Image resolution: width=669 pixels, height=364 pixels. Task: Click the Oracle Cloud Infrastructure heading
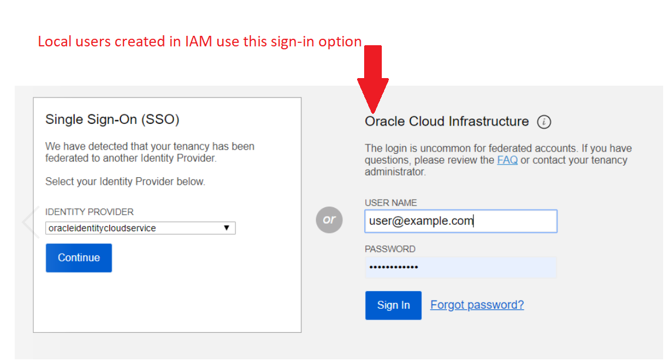point(446,122)
